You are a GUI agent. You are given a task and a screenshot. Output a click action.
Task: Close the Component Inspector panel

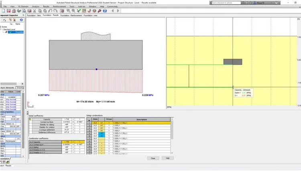(x=23, y=15)
